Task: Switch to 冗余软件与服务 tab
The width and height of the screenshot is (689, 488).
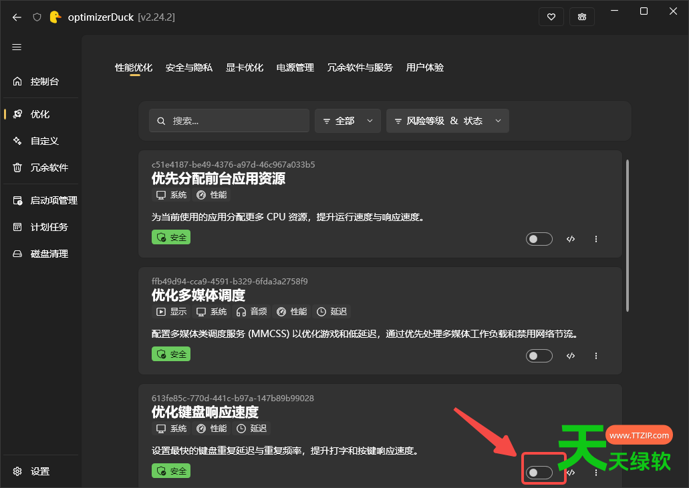Action: pos(360,67)
